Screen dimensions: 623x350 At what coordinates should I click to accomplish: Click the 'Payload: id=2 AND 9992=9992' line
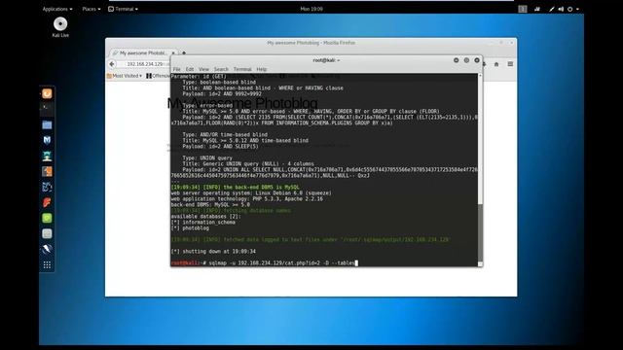pyautogui.click(x=222, y=93)
